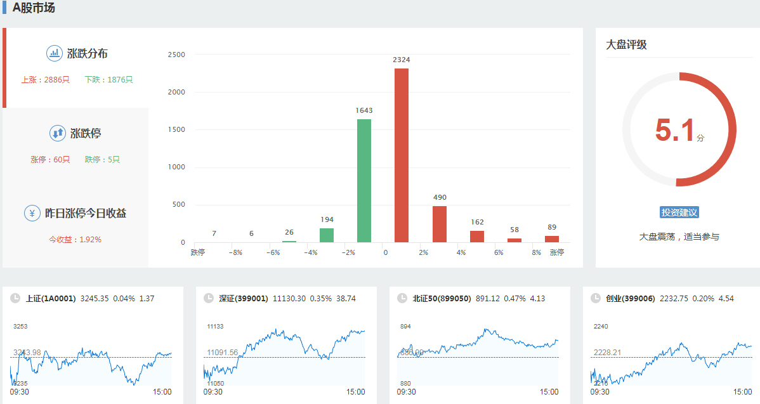Open the 深证(399001) index link
This screenshot has width=760, height=404.
tap(244, 298)
